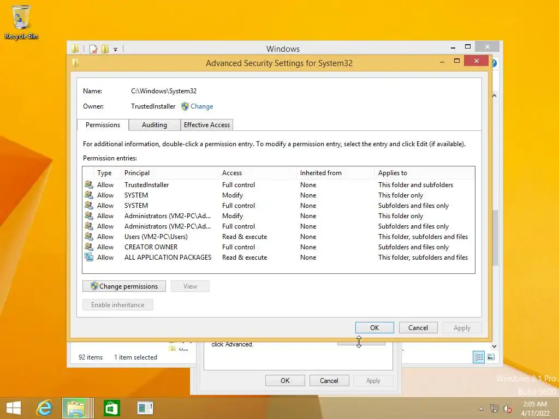Open Quick Access Toolbar dropdown arrow
The height and width of the screenshot is (419, 559).
point(116,49)
